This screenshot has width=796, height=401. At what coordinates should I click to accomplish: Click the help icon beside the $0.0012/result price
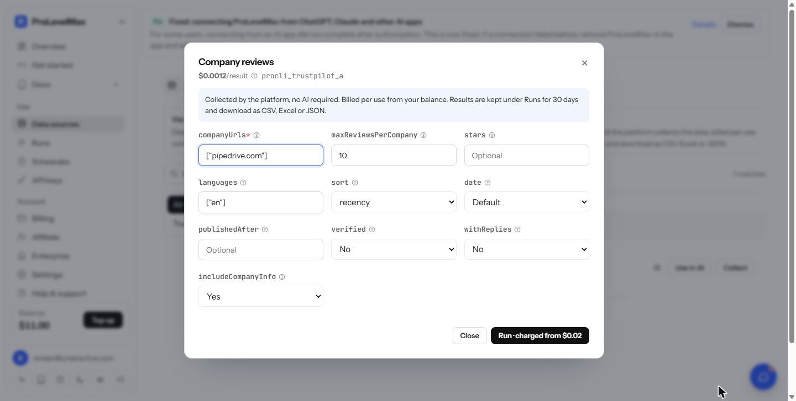tap(254, 76)
